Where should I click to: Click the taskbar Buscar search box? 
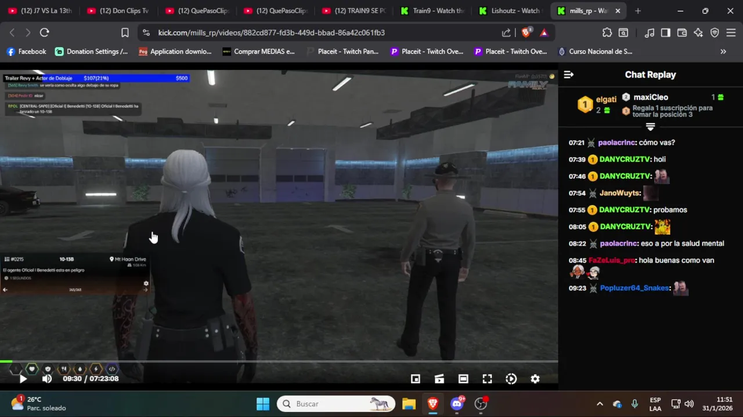point(336,404)
